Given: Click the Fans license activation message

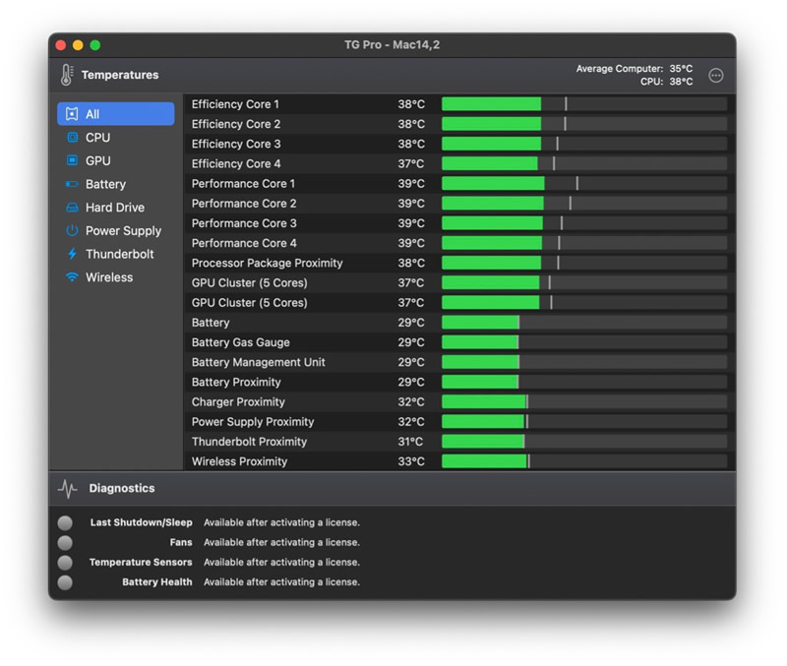Looking at the screenshot, I should tap(281, 542).
